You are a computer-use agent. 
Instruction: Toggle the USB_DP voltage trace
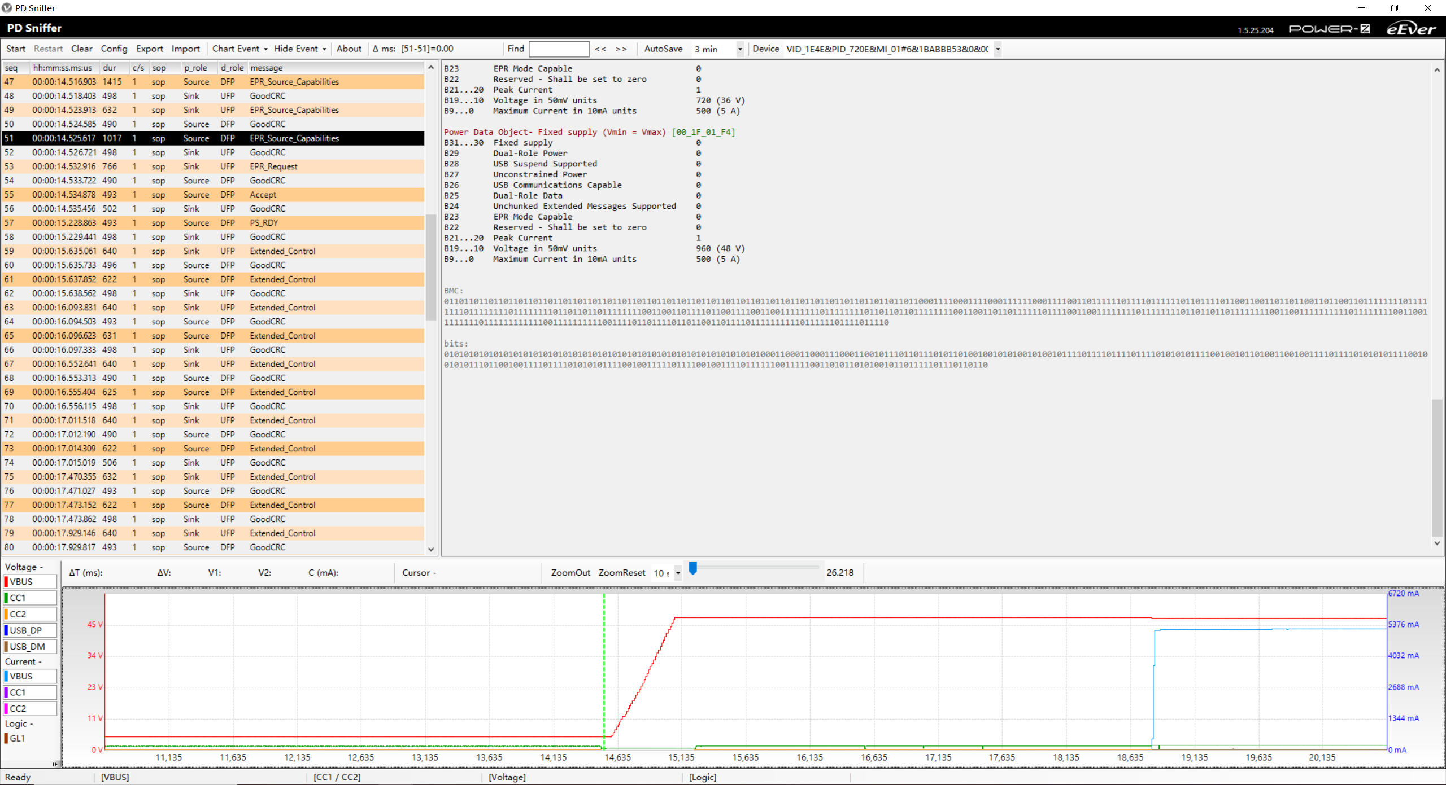31,630
